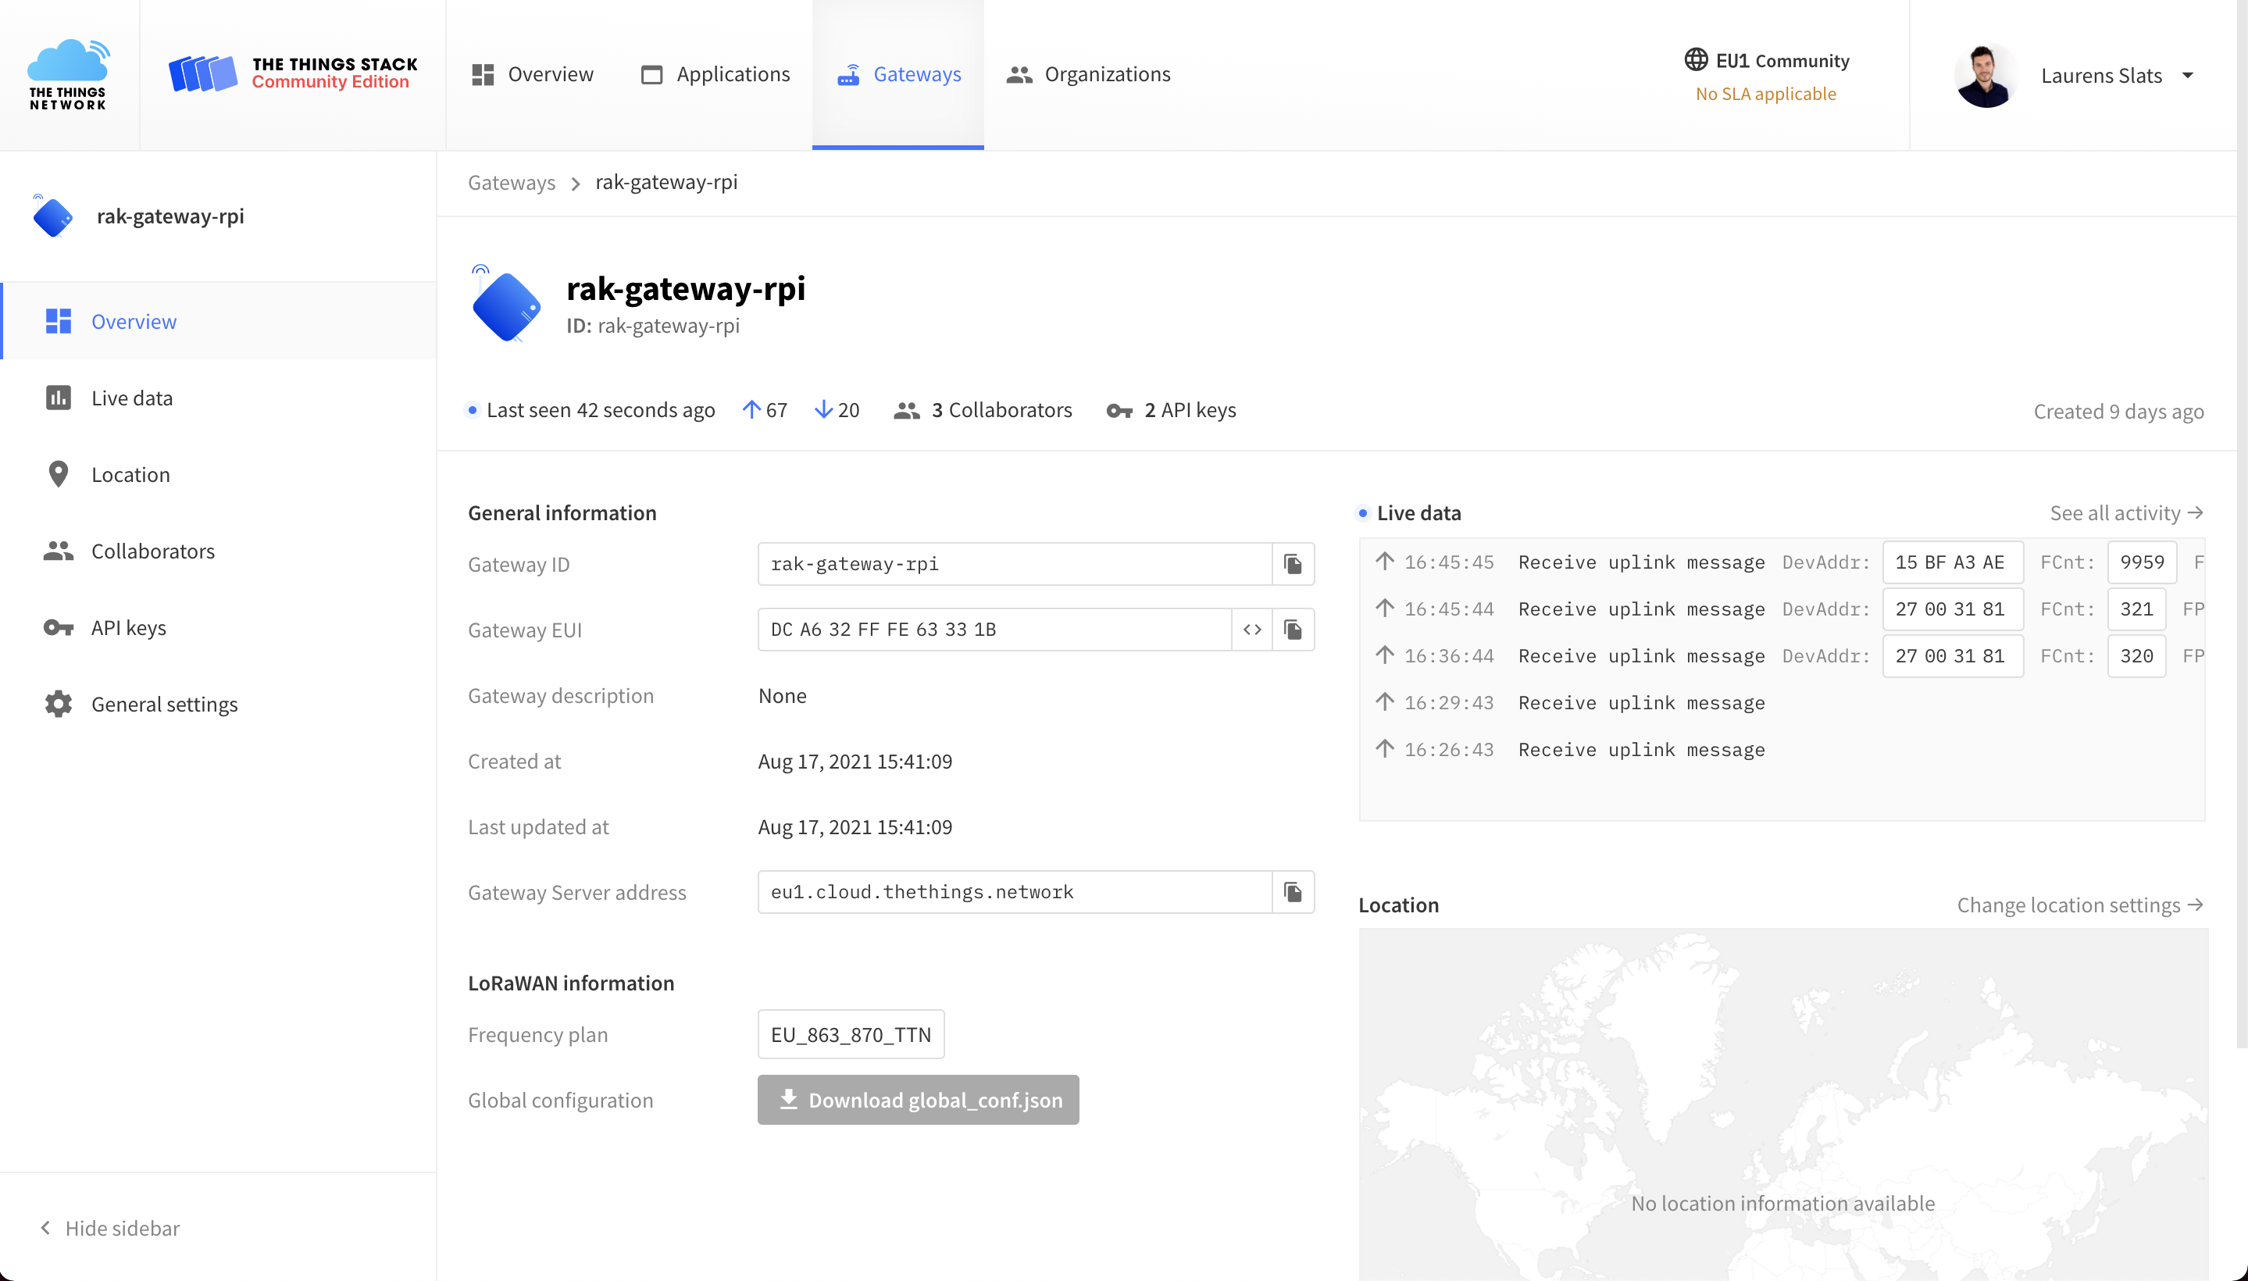Open General settings in the sidebar
Image resolution: width=2248 pixels, height=1281 pixels.
click(x=219, y=704)
